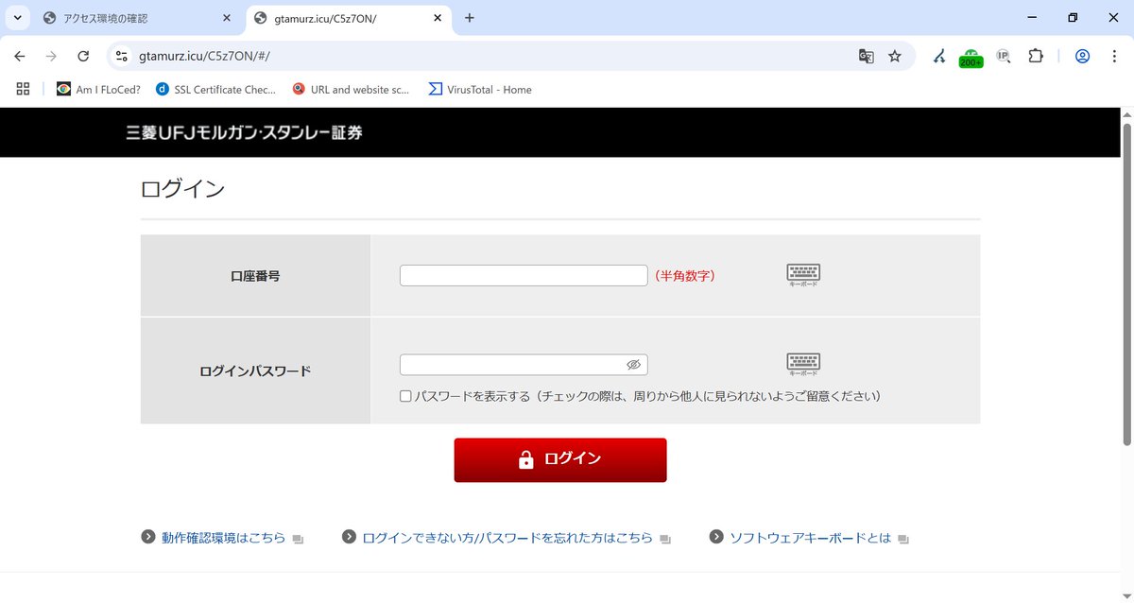Click the extension icon left of 200+

point(938,56)
